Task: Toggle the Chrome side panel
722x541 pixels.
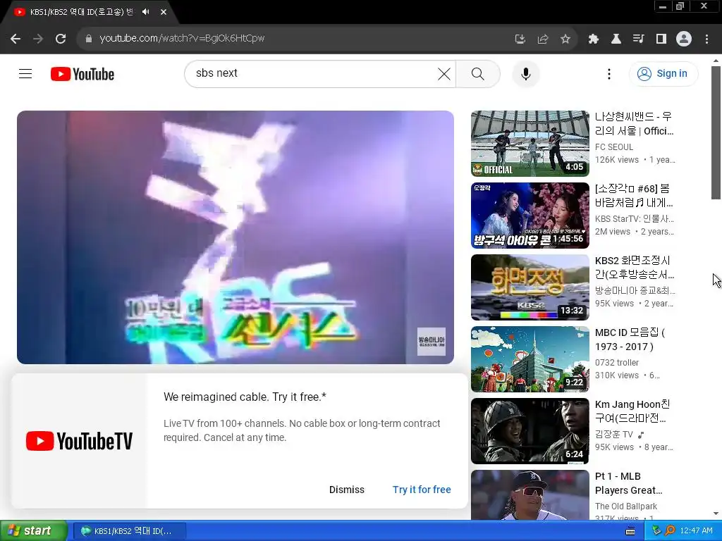Action: point(661,39)
